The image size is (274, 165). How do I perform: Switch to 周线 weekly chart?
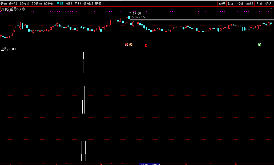69,4
